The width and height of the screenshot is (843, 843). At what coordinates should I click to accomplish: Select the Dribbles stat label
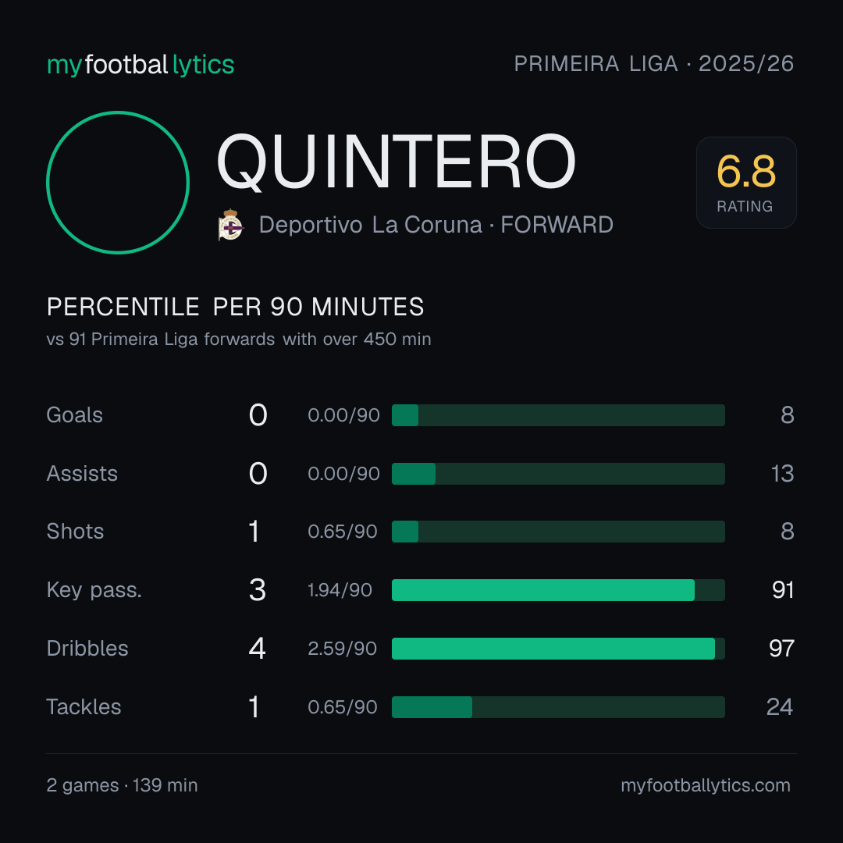pos(87,649)
